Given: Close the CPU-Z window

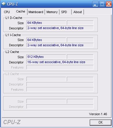Looking at the screenshot, I should pos(109,4).
